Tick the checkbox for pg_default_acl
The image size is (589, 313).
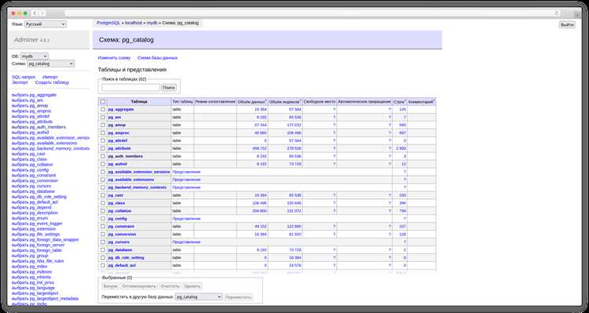[x=103, y=265]
